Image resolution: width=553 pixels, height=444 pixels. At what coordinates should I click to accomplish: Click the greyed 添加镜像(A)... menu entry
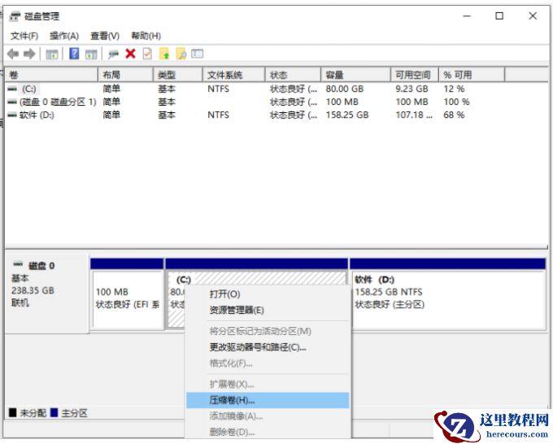coord(268,416)
